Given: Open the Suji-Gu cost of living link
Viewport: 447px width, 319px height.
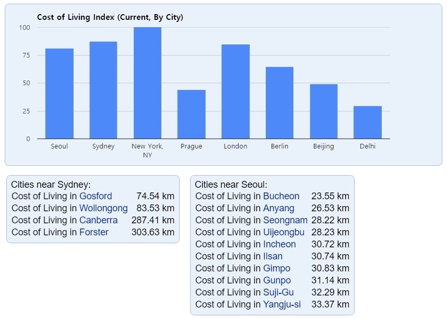Looking at the screenshot, I should pyautogui.click(x=278, y=292).
